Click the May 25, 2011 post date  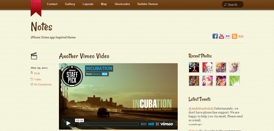[39, 68]
